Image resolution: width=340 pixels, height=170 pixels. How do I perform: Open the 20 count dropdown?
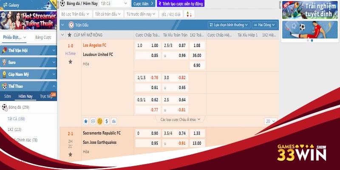tap(271, 122)
